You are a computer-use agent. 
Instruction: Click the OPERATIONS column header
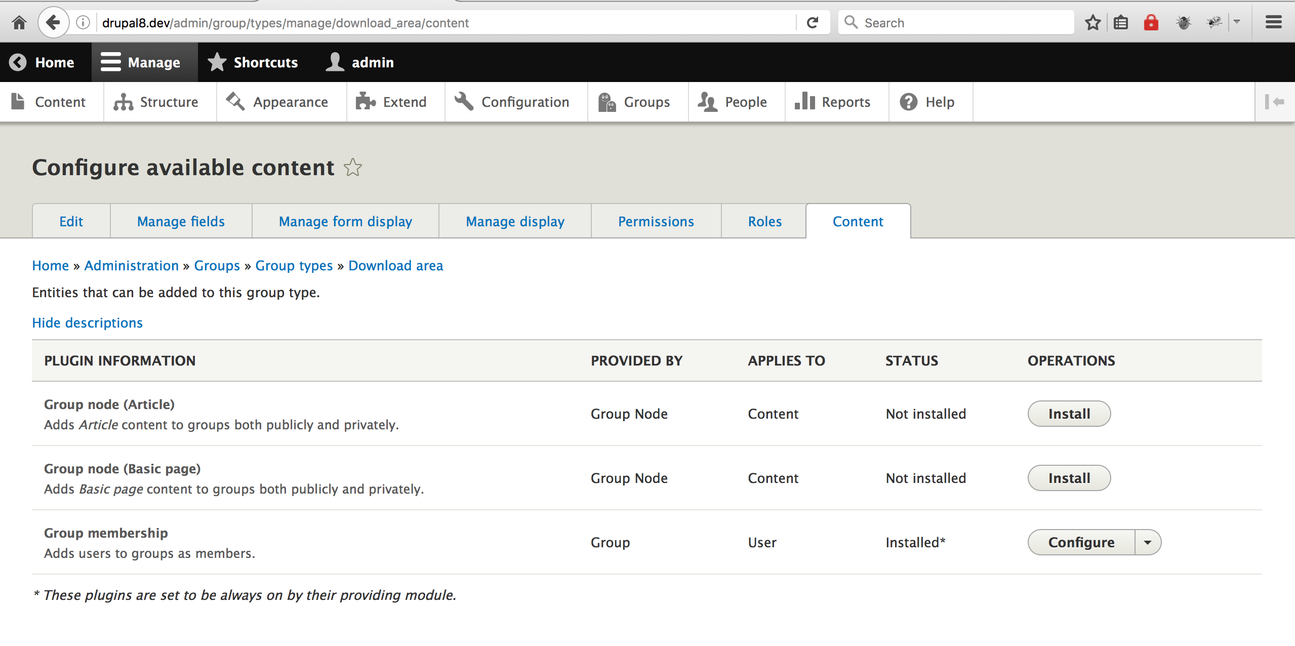click(1071, 360)
